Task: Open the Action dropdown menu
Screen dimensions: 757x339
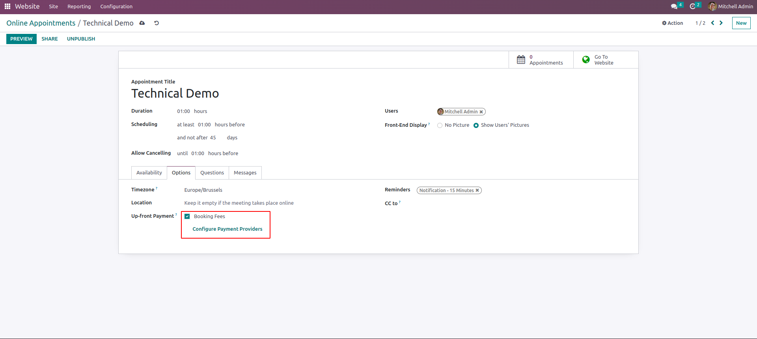Action: [672, 23]
